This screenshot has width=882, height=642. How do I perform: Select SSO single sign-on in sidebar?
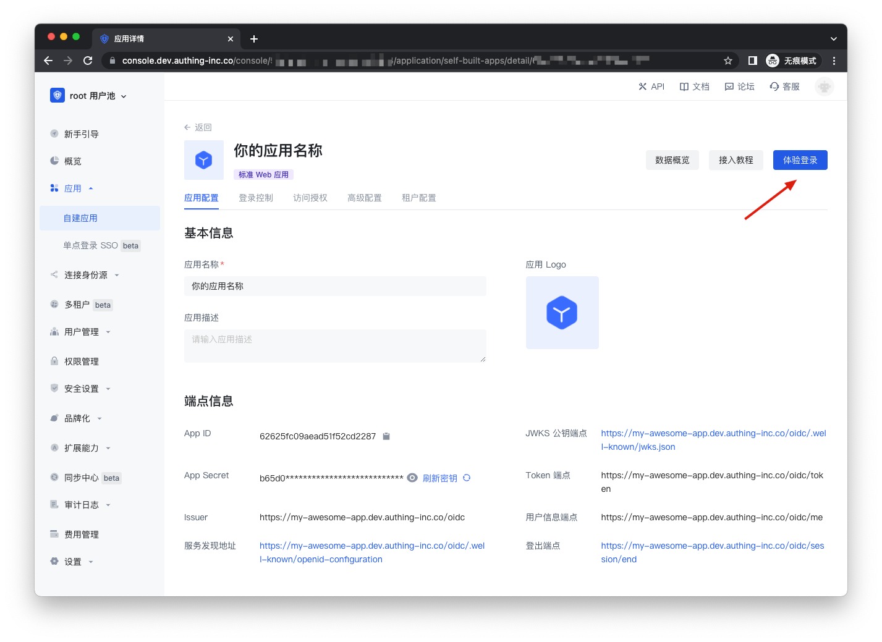point(90,245)
